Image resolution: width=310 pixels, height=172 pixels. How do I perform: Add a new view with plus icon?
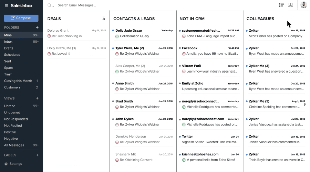(x=37, y=98)
